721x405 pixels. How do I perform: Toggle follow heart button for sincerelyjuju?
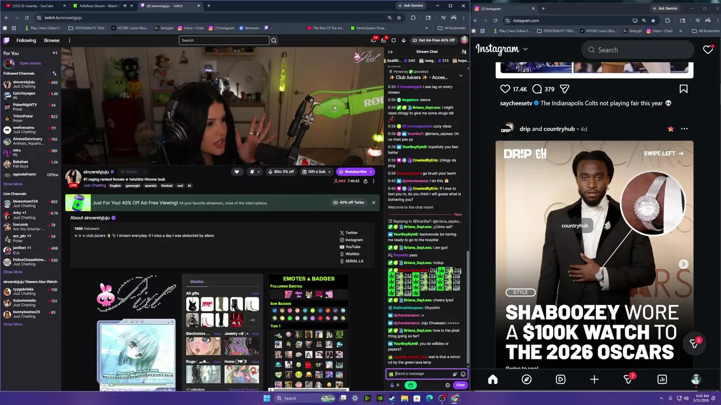click(237, 172)
